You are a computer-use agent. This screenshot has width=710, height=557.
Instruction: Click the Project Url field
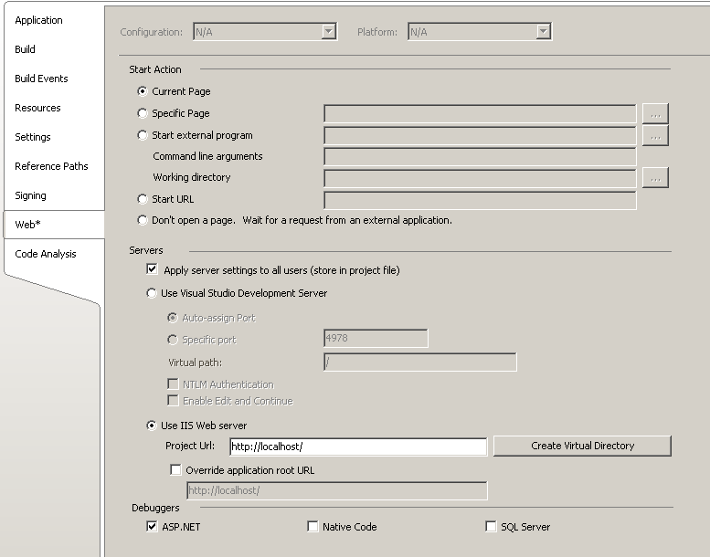(x=358, y=447)
